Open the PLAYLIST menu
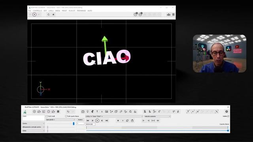The width and height of the screenshot is (253, 142). coord(72,11)
